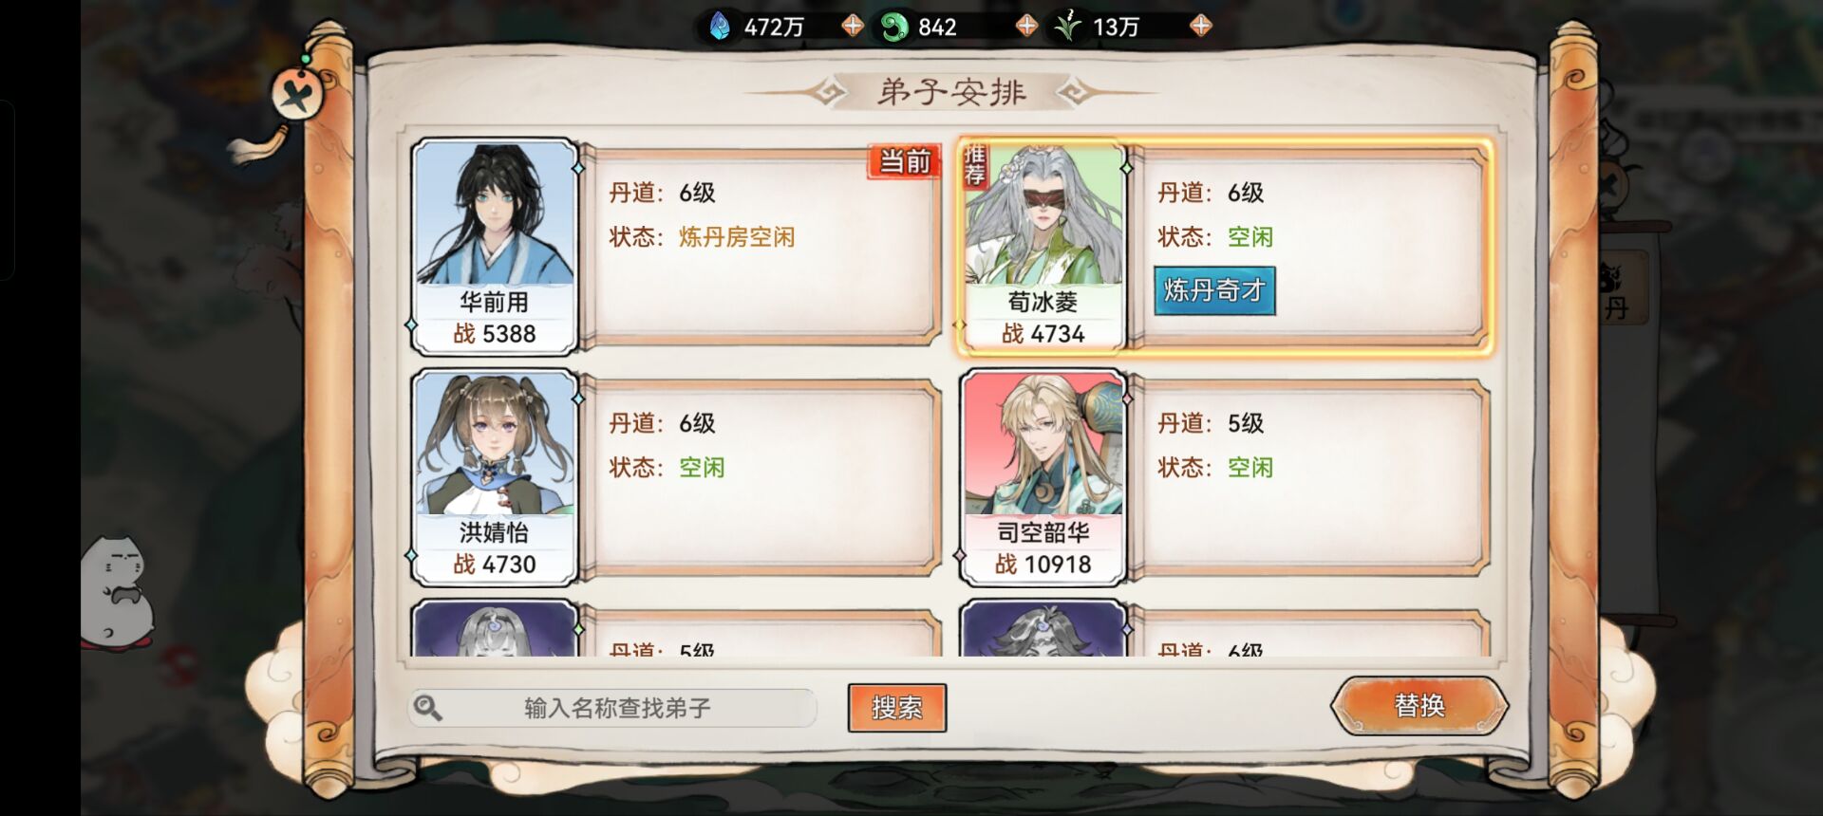Select disciple 洪婧怡 portrait

494,477
